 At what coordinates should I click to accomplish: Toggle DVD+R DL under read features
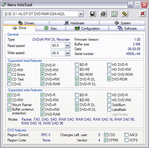tap(77, 84)
